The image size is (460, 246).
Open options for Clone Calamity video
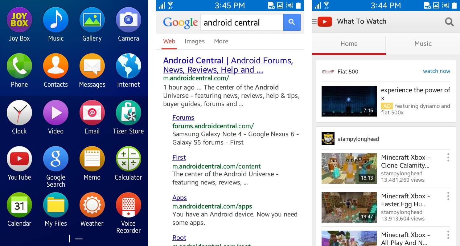click(x=448, y=157)
